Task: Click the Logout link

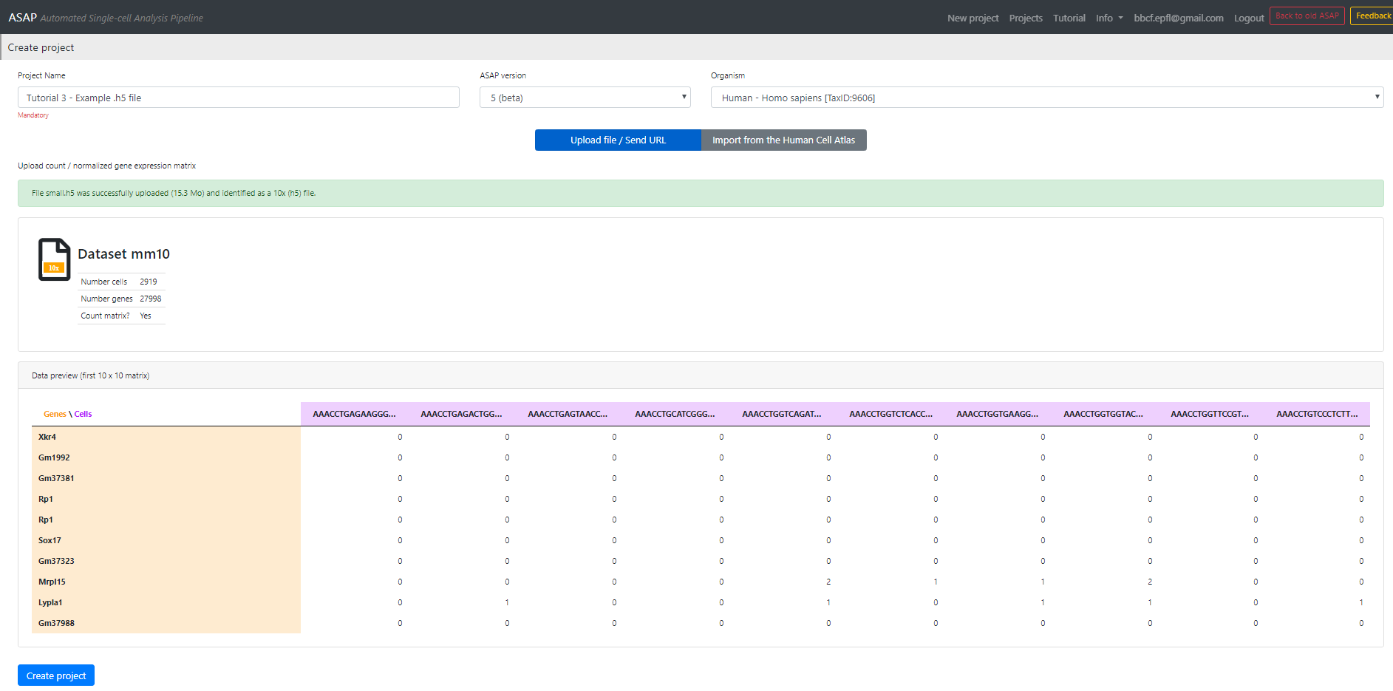Action: point(1248,18)
